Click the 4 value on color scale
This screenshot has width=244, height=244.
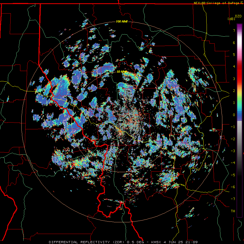[x=234, y=67]
